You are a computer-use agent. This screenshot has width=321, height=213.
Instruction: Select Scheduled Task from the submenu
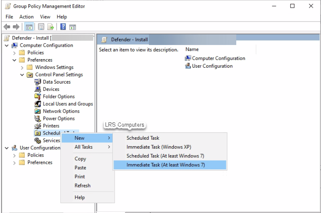pyautogui.click(x=143, y=138)
